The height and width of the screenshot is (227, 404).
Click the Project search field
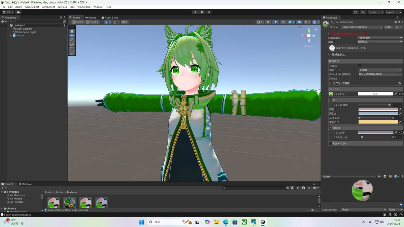(x=254, y=188)
